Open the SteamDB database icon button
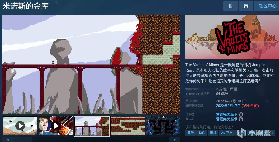The height and width of the screenshot is (142, 279). [x=246, y=6]
